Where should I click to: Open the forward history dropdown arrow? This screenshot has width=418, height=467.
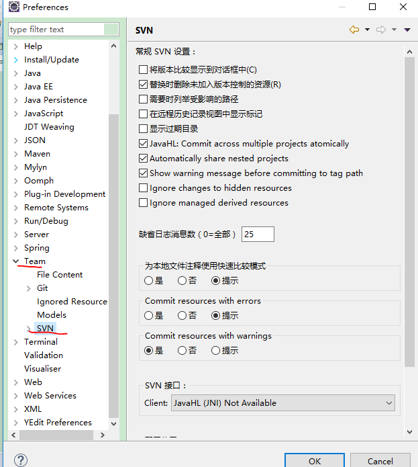tap(394, 30)
